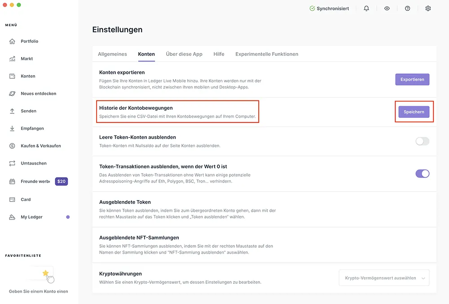Click Speichern to save CSV history
The width and height of the screenshot is (449, 304).
tap(414, 112)
